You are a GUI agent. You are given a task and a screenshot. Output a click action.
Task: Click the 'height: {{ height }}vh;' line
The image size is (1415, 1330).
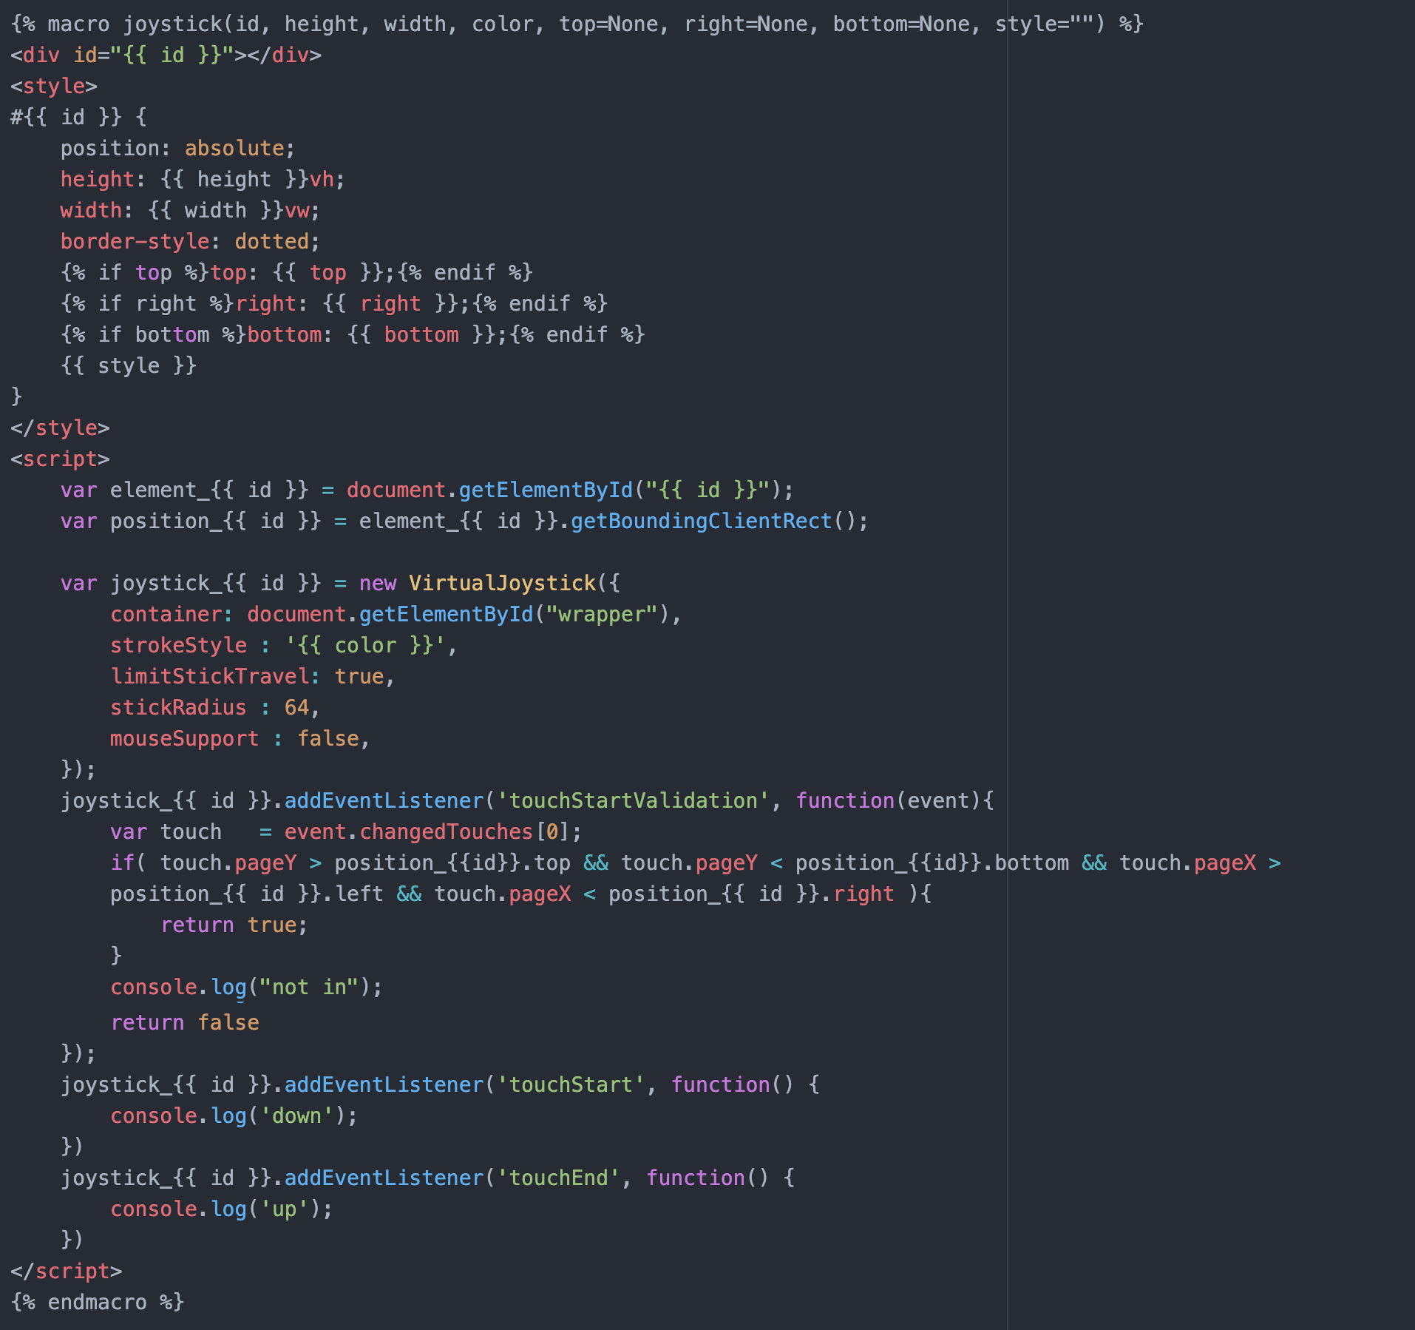(x=203, y=180)
